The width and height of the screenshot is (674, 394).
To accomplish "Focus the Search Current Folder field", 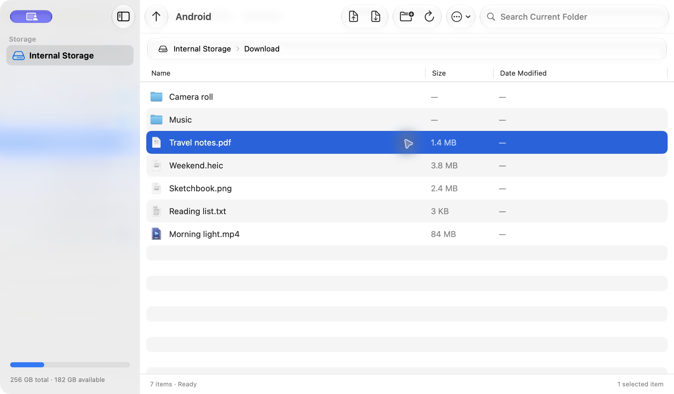I will click(574, 17).
